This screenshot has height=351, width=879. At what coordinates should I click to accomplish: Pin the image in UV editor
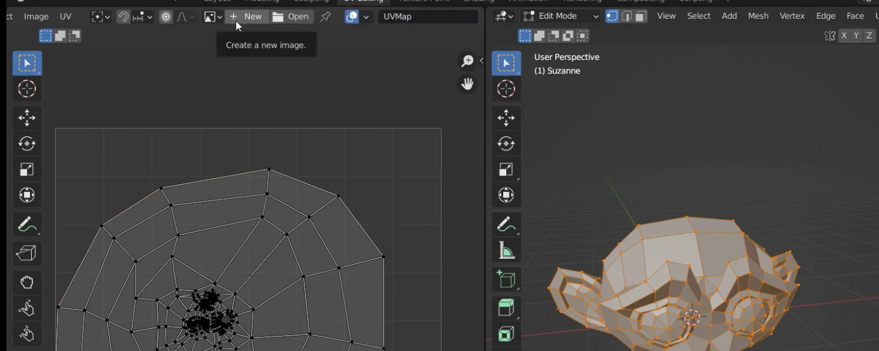click(326, 17)
